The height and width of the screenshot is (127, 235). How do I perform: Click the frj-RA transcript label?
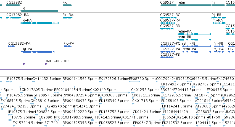tap(218, 20)
